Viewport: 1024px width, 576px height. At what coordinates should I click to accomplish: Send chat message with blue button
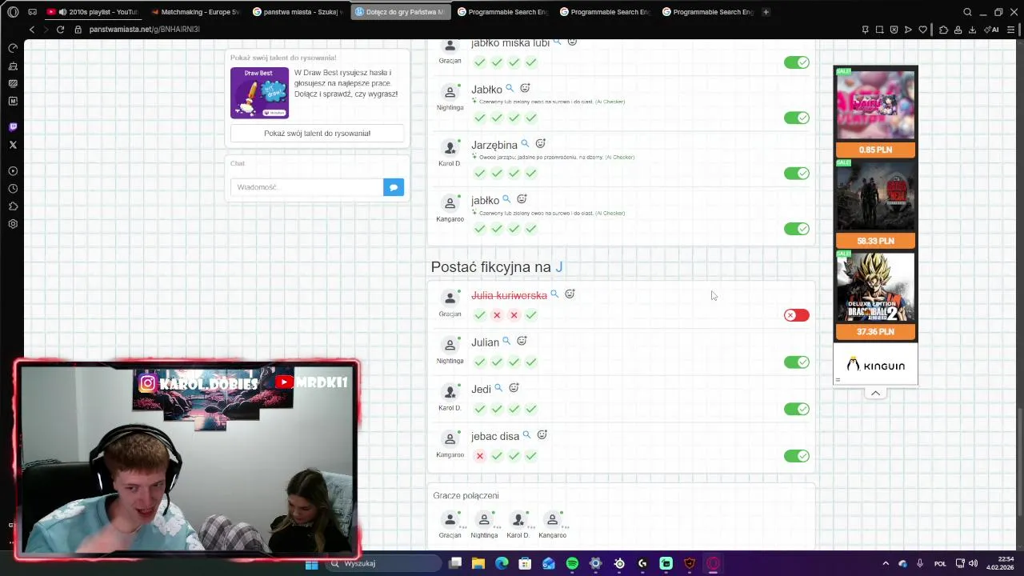coord(394,187)
